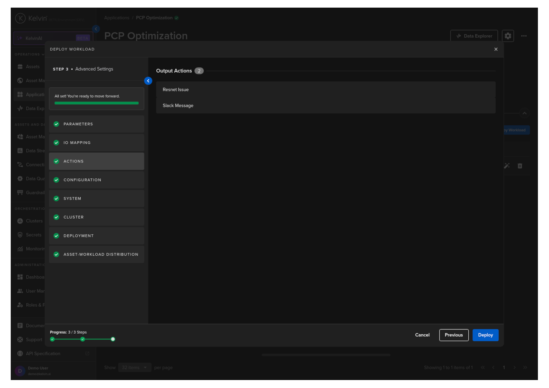Open application settings gear icon
Image resolution: width=549 pixels, height=388 pixels.
(508, 36)
